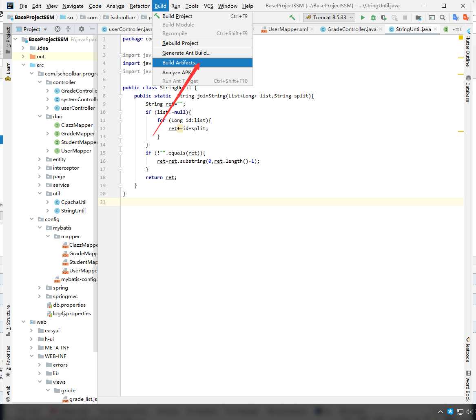The width and height of the screenshot is (476, 420).
Task: Hide the Project panel with the minus icon
Action: tap(92, 29)
